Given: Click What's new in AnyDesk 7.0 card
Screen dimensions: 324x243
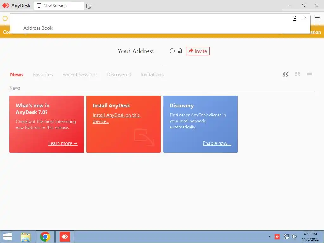Looking at the screenshot, I should [47, 124].
